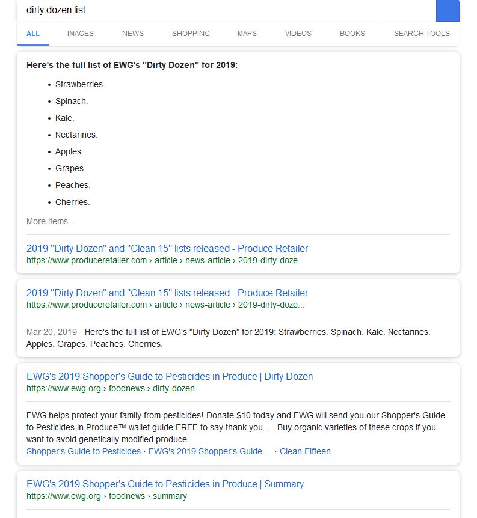This screenshot has height=518, width=477.
Task: Click "Grapes." in the list
Action: tap(70, 169)
